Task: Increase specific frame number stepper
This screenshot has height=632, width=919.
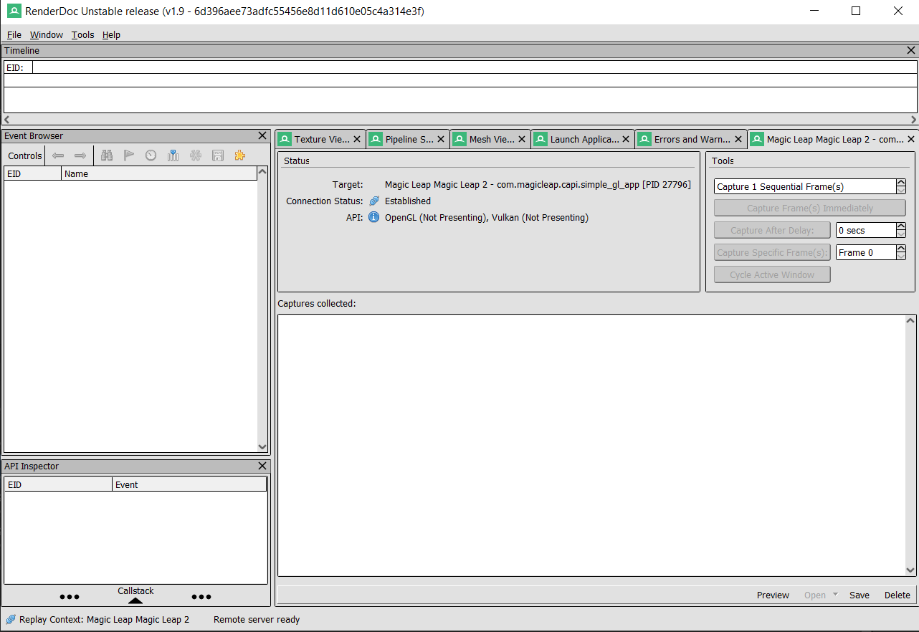Action: click(x=901, y=249)
